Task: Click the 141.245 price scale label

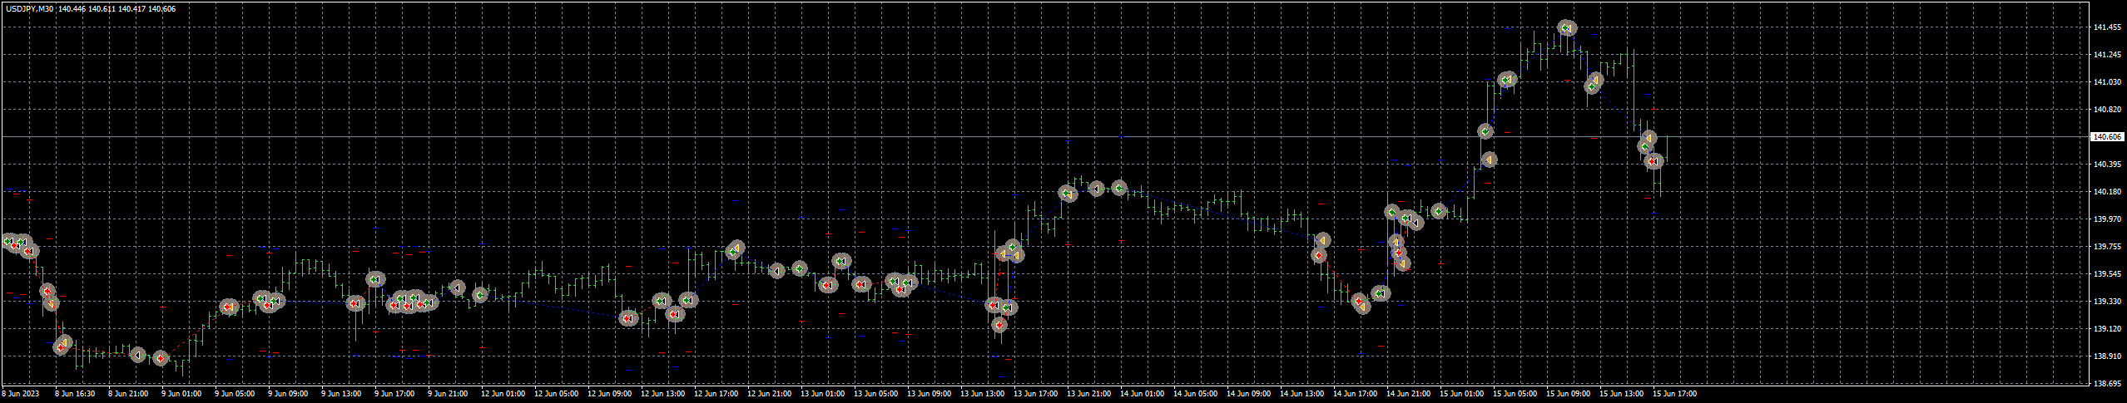Action: pyautogui.click(x=2105, y=55)
